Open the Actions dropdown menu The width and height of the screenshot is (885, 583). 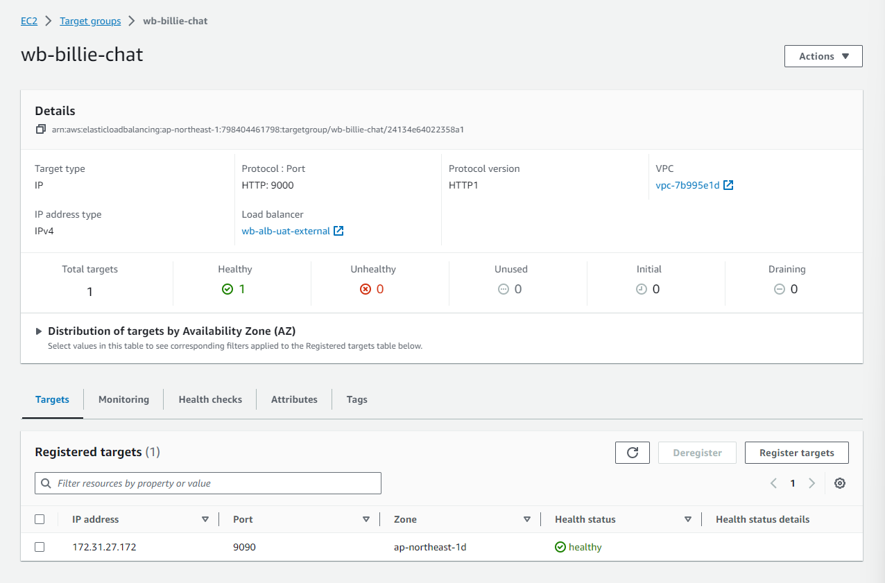pyautogui.click(x=823, y=56)
